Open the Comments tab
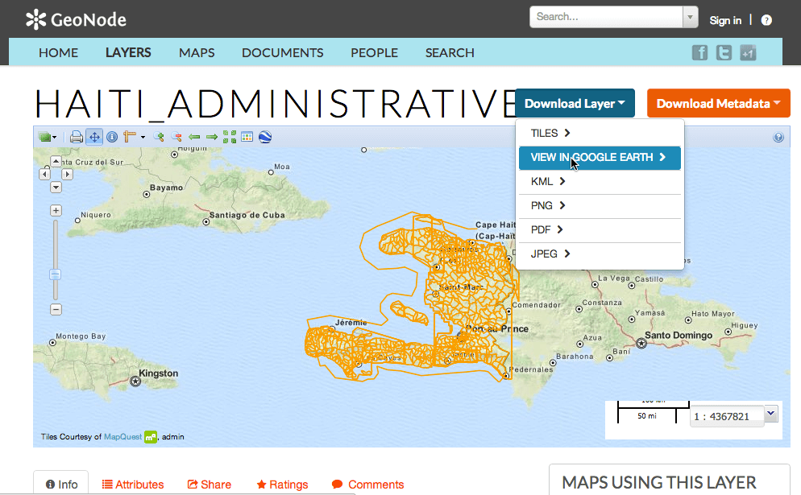Image resolution: width=801 pixels, height=495 pixels. [367, 485]
